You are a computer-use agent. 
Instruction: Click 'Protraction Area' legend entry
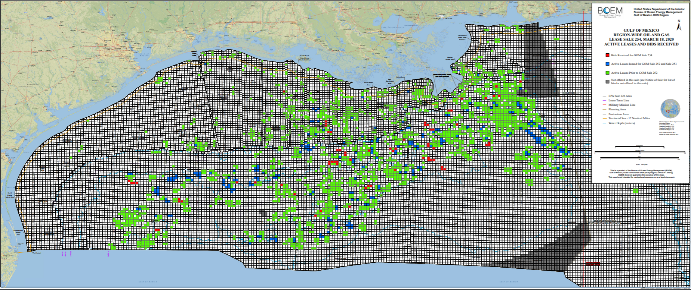coord(618,114)
